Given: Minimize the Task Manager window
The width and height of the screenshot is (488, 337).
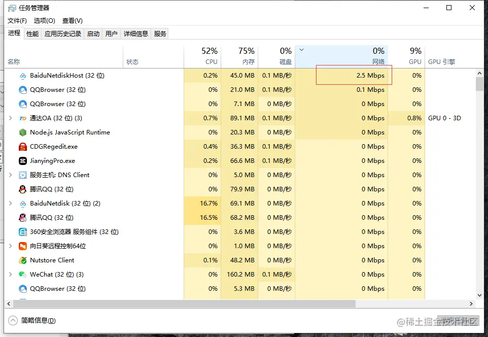Looking at the screenshot, I should 426,8.
